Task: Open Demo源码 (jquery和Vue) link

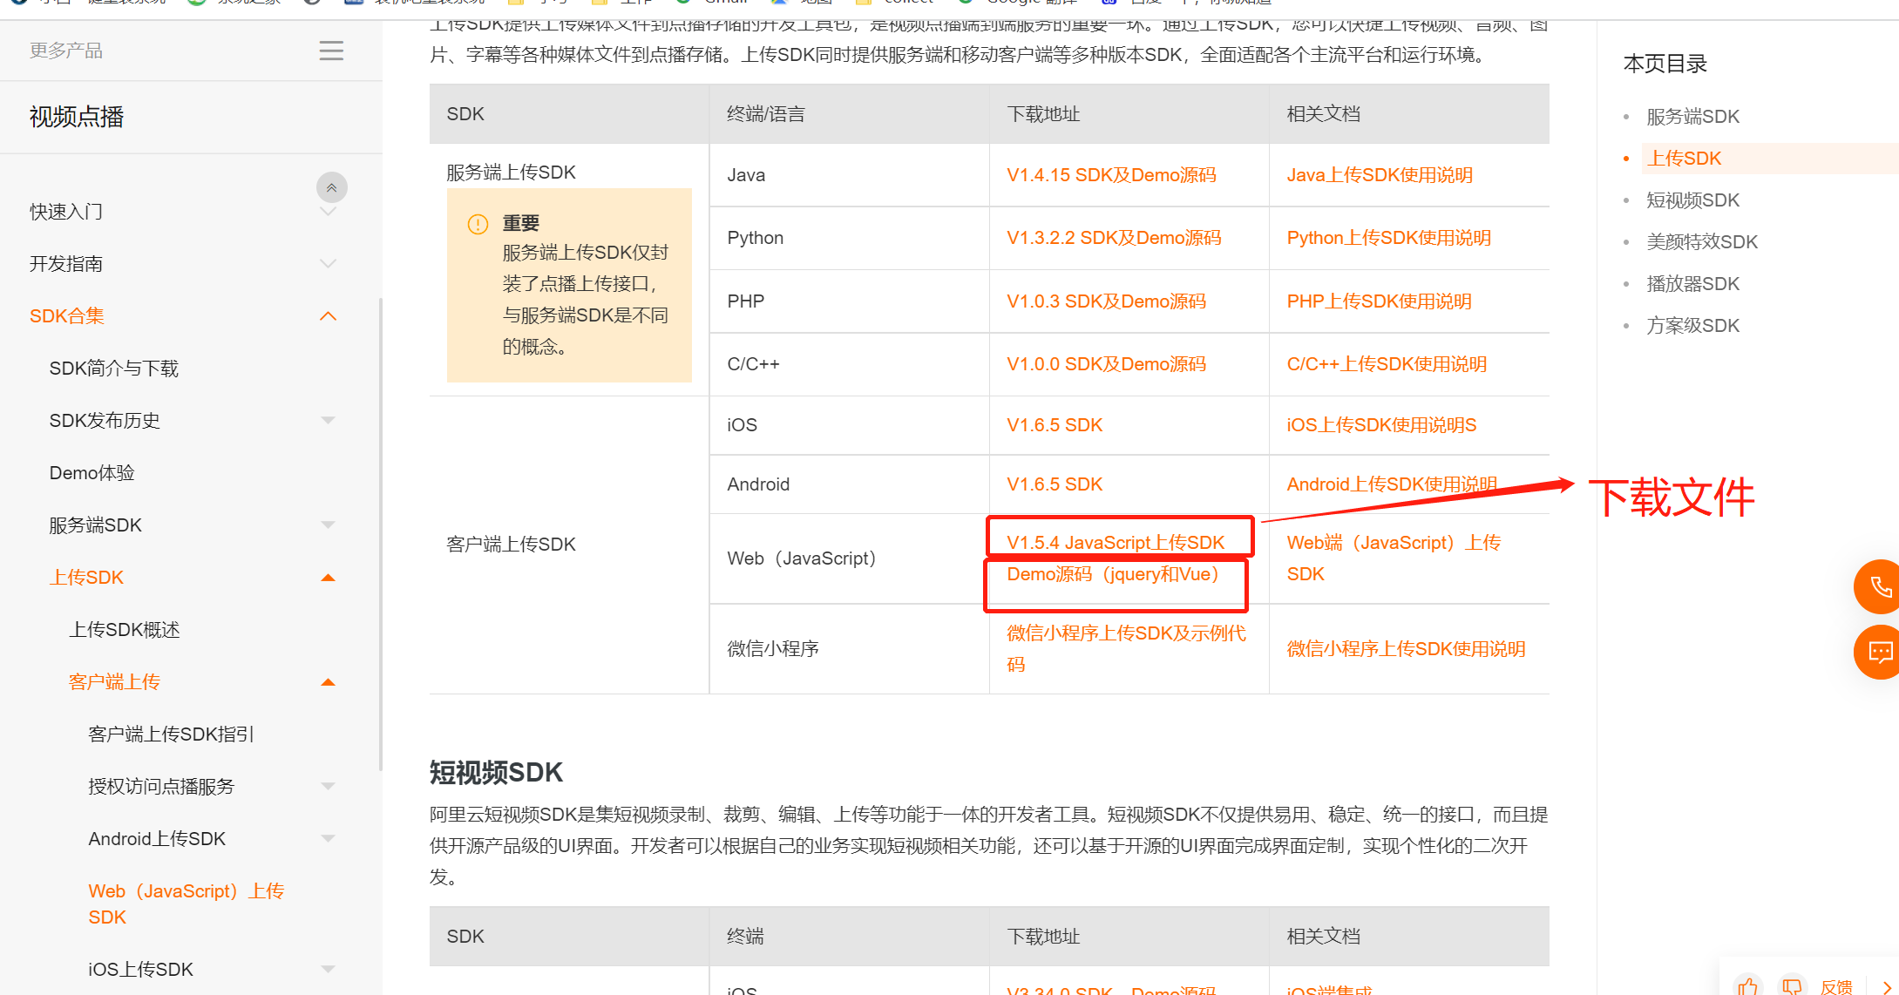Action: pos(1112,574)
